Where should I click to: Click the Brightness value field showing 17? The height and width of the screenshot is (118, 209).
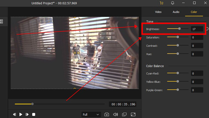[x=197, y=29]
